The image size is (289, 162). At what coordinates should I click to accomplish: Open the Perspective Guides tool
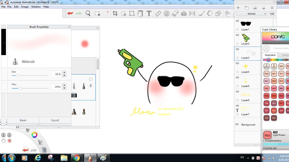pos(184,13)
